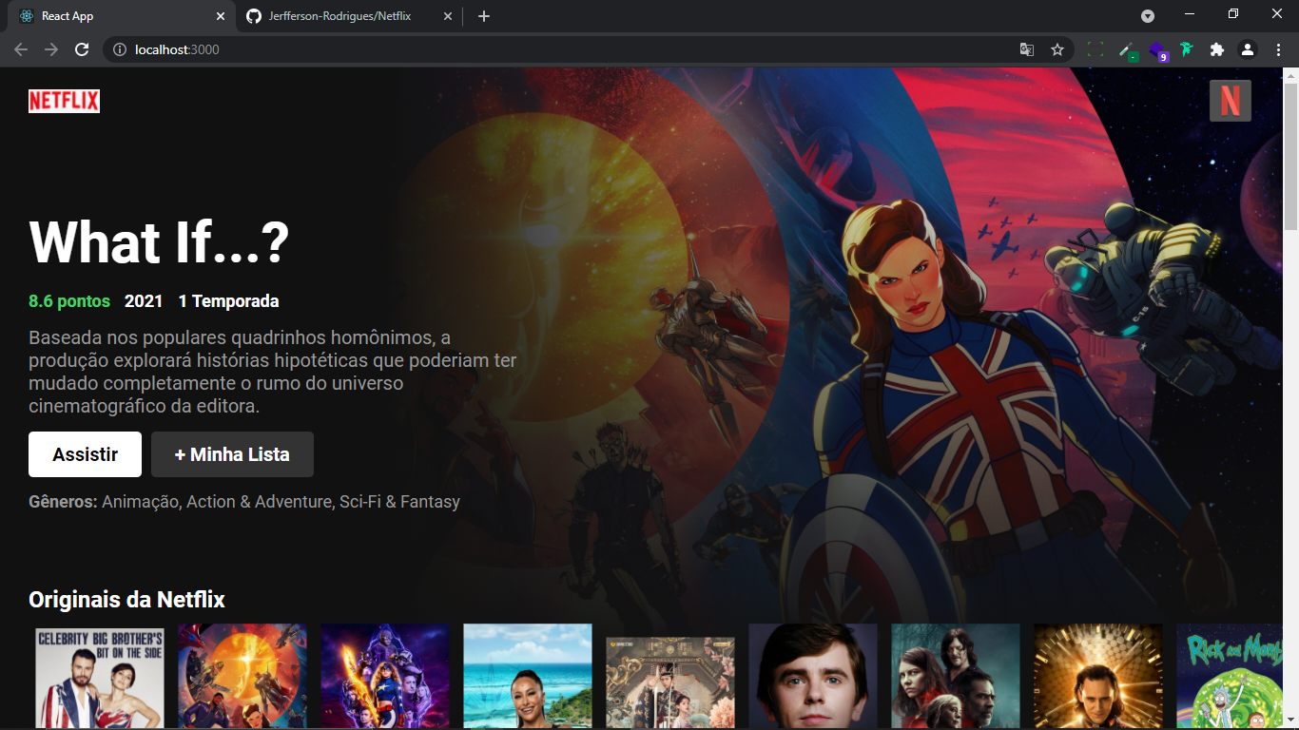Open the golden Loki poster
Screen dimensions: 1299x730
[x=1098, y=676]
